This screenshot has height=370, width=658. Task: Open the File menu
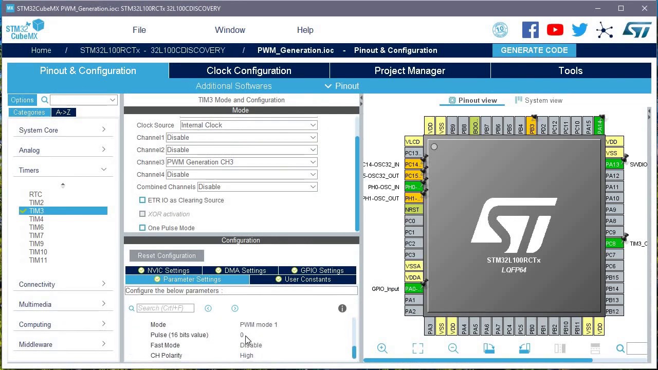(x=139, y=30)
